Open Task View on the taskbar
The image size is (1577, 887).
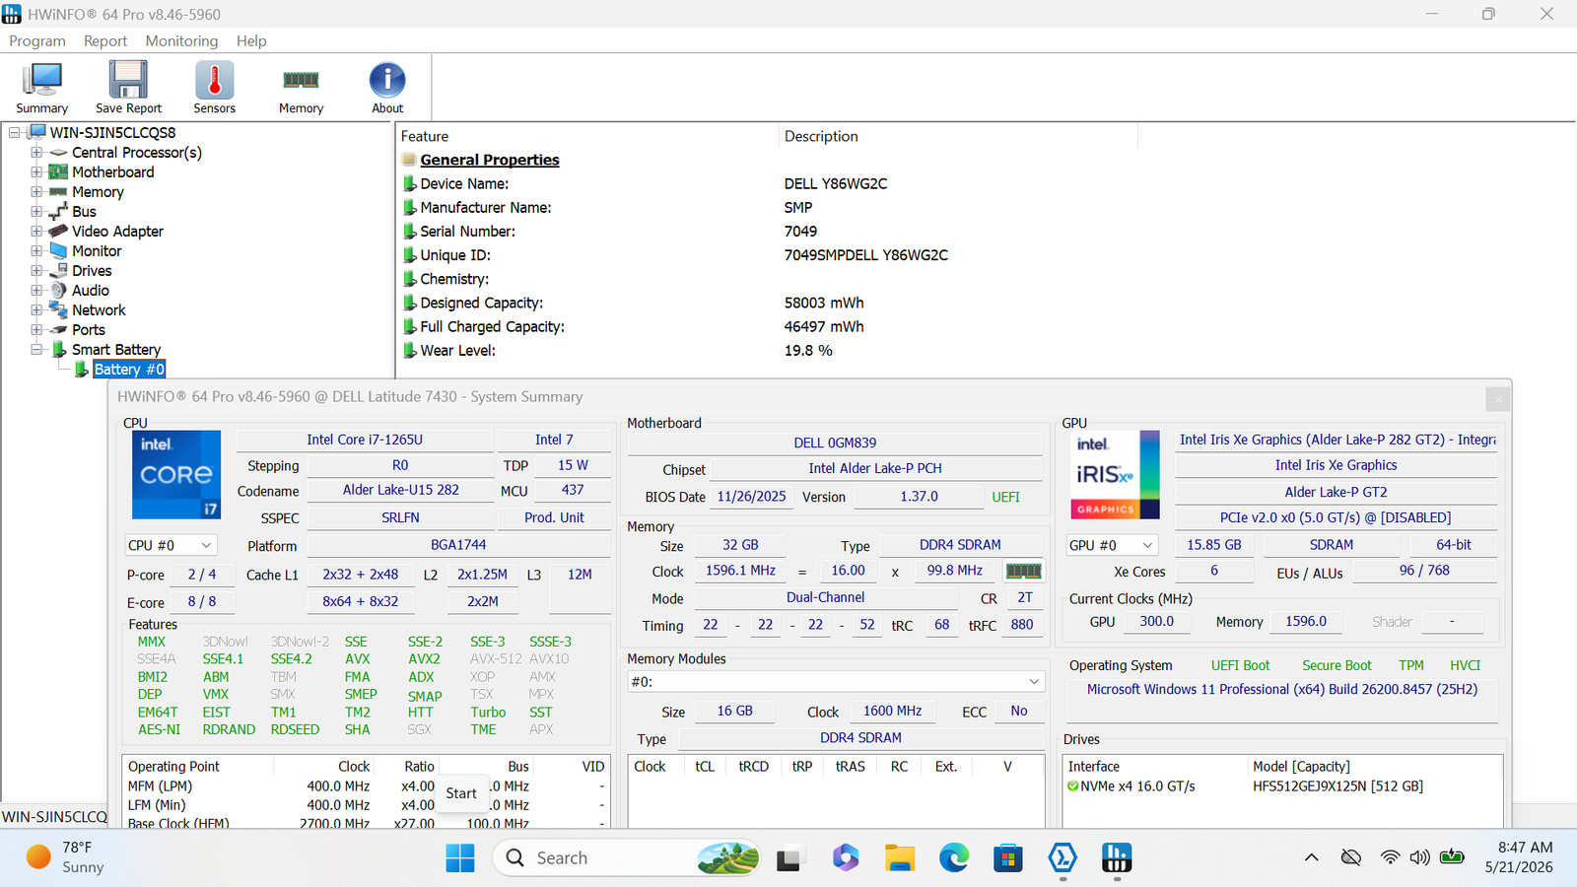click(788, 858)
